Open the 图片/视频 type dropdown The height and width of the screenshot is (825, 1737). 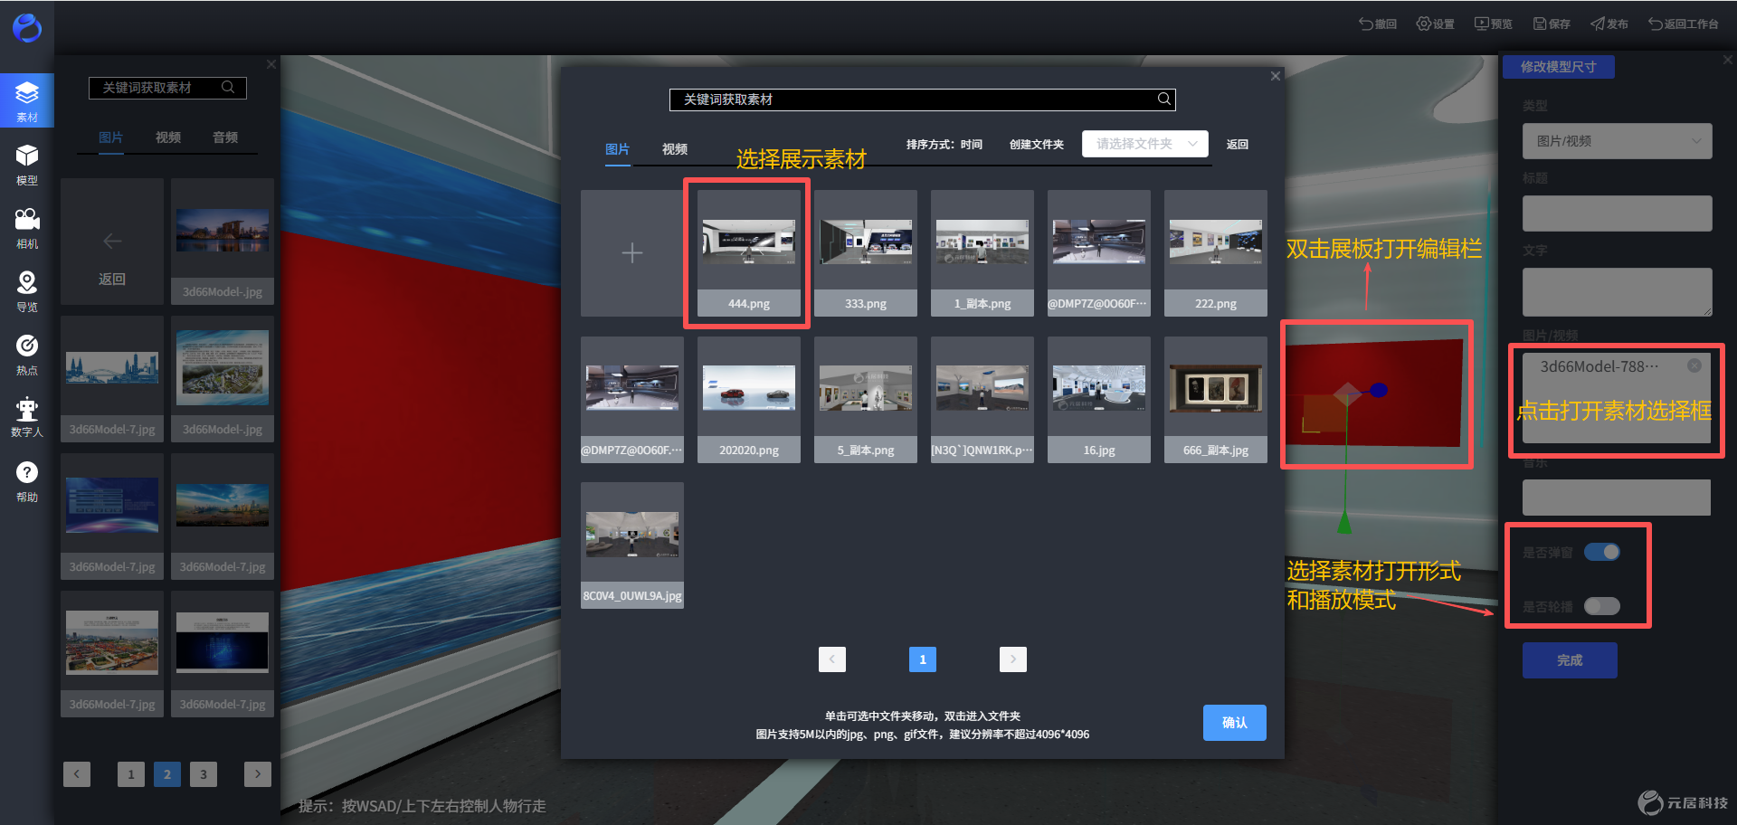(x=1618, y=141)
